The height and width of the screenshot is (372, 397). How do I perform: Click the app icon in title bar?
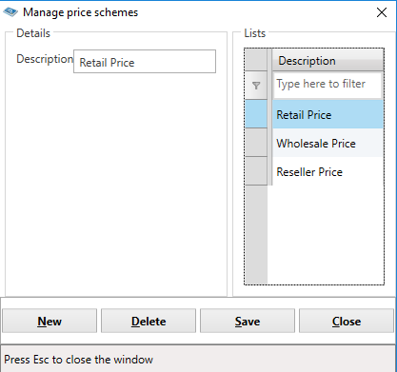click(x=10, y=12)
